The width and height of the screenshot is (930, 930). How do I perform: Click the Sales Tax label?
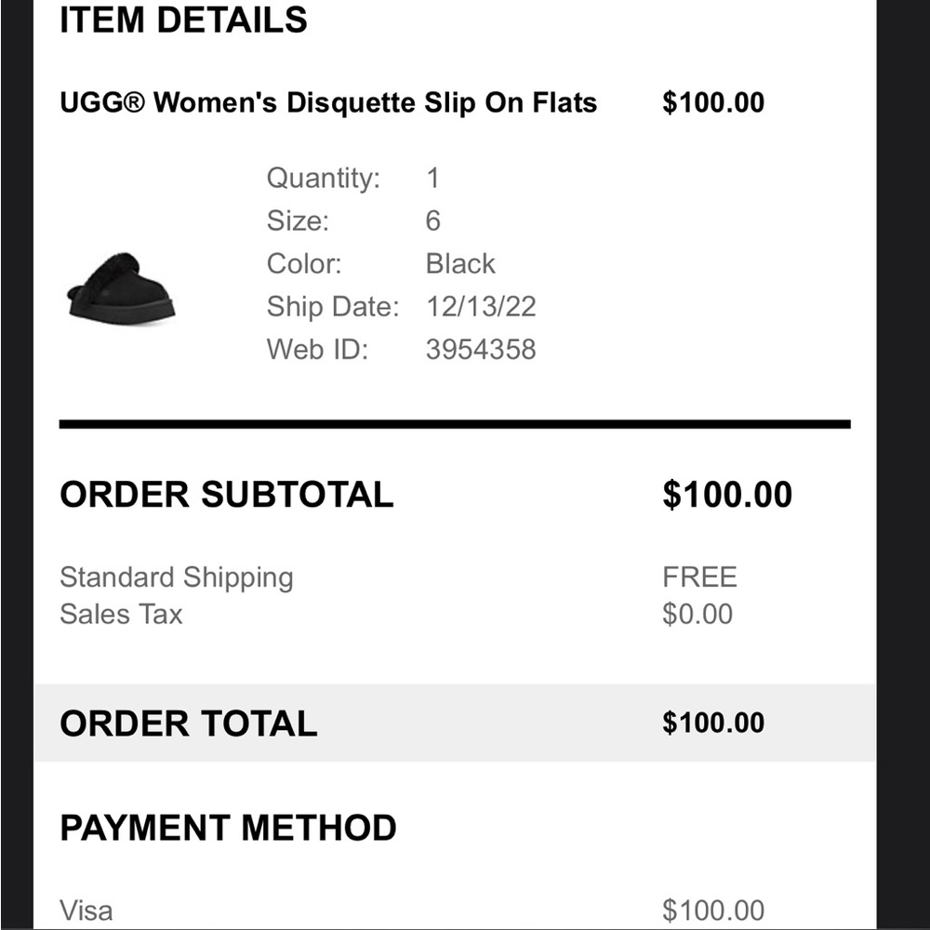coord(121,614)
